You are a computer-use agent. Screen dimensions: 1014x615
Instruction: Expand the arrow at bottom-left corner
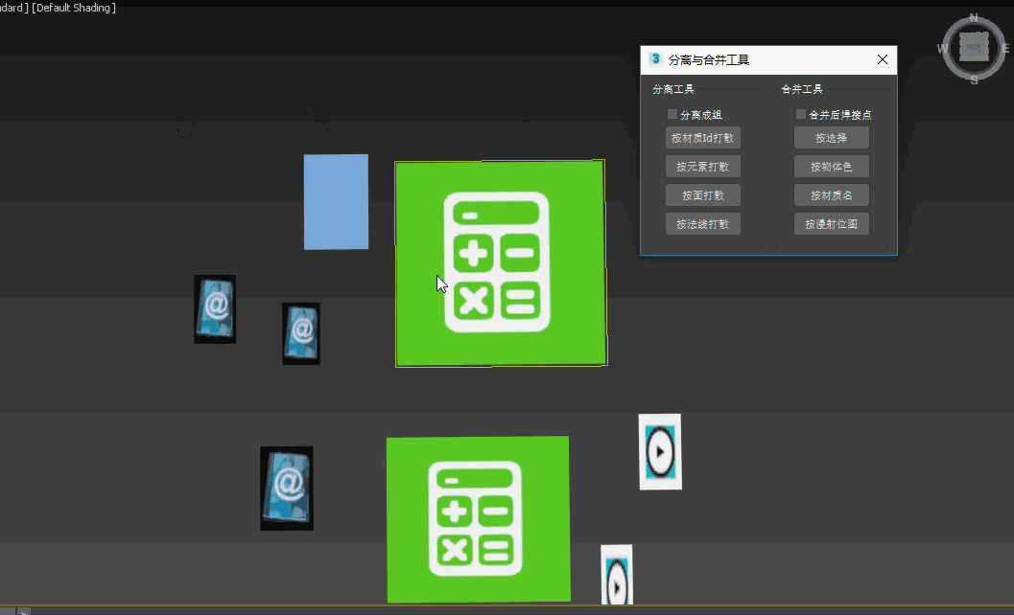pos(24,611)
